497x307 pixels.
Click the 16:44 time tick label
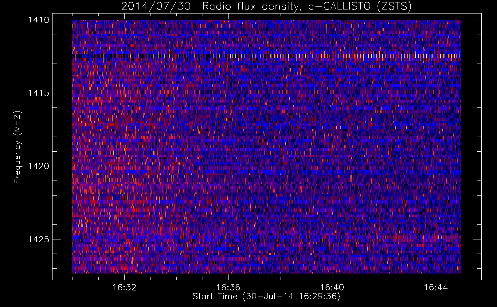coord(436,288)
